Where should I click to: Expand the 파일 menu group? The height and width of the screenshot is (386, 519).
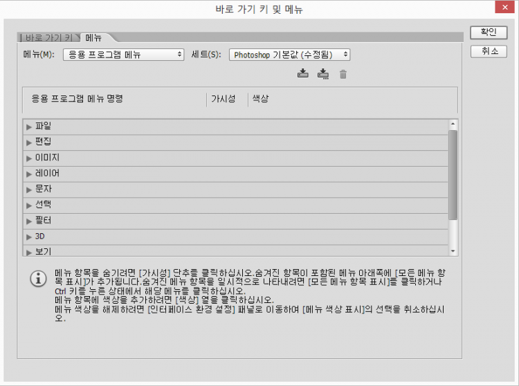[29, 127]
